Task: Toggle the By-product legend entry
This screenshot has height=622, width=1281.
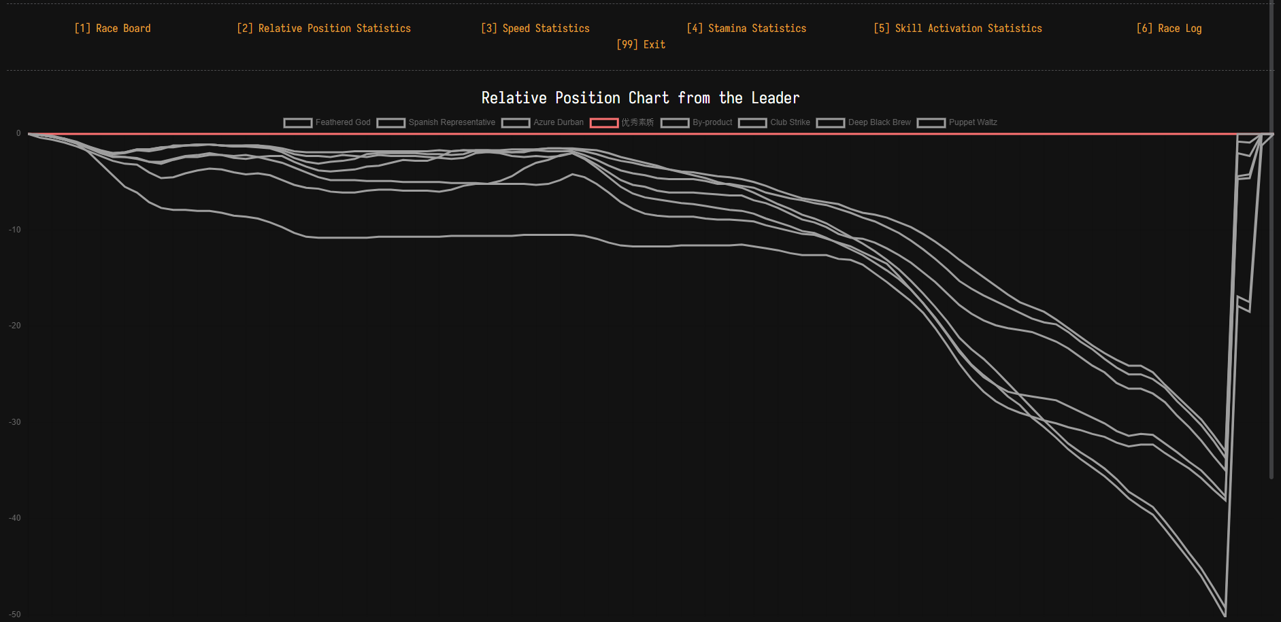Action: (x=697, y=122)
